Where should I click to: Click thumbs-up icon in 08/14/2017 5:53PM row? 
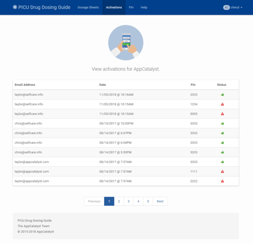(x=222, y=152)
